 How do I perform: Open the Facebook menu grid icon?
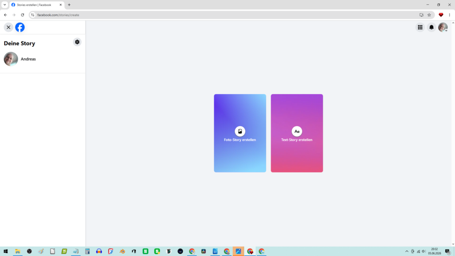pyautogui.click(x=420, y=27)
